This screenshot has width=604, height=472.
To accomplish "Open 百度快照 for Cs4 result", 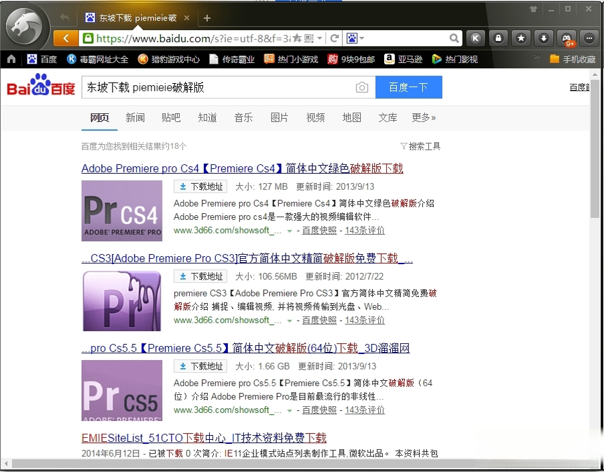I will click(x=319, y=231).
